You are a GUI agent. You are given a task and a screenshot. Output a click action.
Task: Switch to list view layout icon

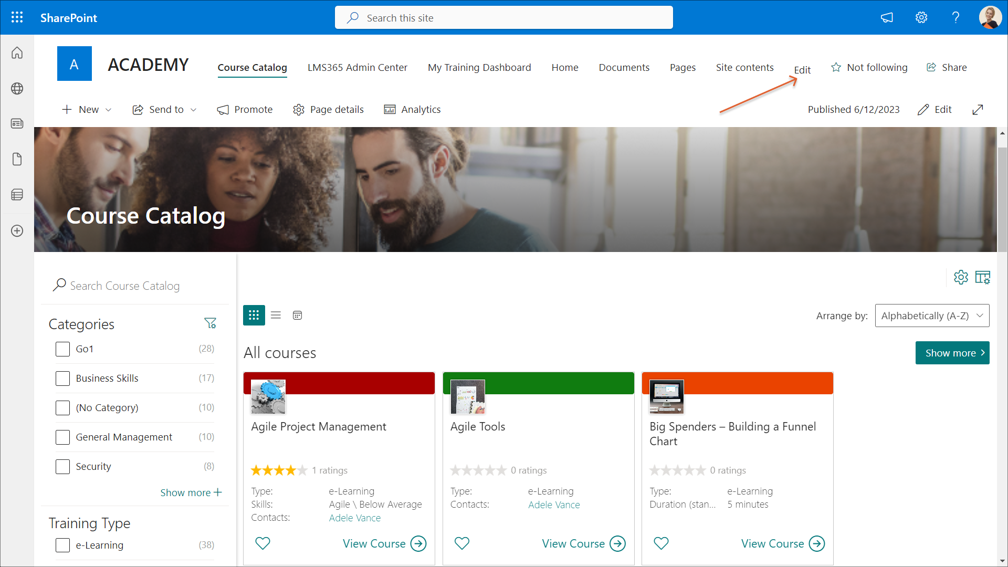(x=276, y=315)
